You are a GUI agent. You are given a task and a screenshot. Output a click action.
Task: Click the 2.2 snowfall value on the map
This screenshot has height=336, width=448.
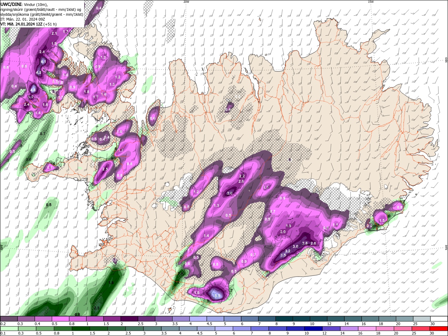(x=241, y=176)
